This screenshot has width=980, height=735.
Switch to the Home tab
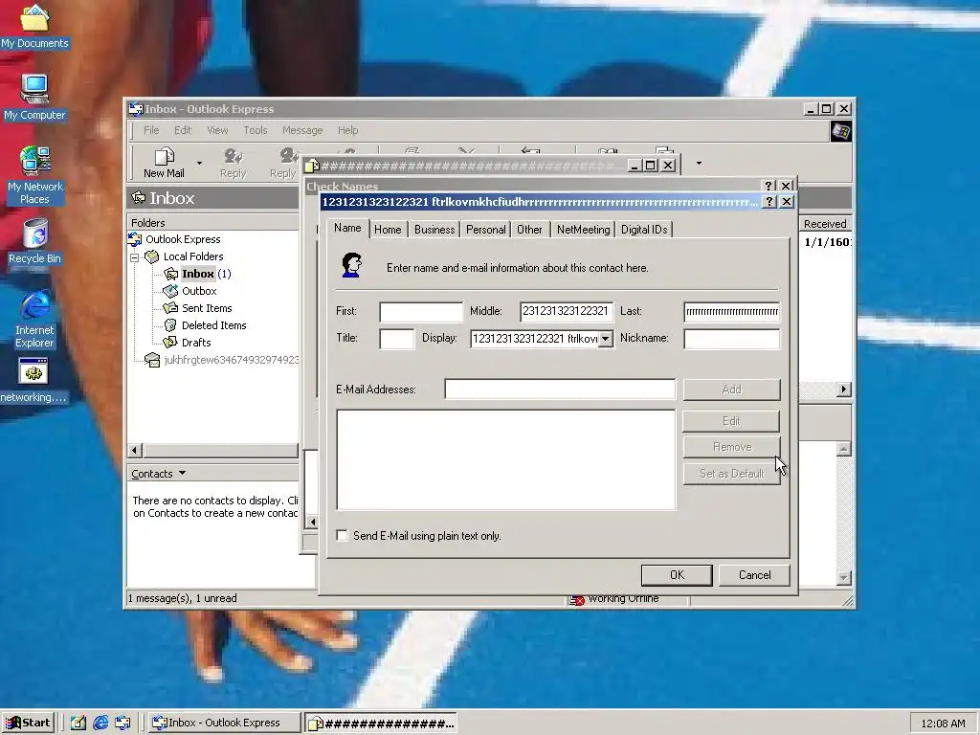388,230
